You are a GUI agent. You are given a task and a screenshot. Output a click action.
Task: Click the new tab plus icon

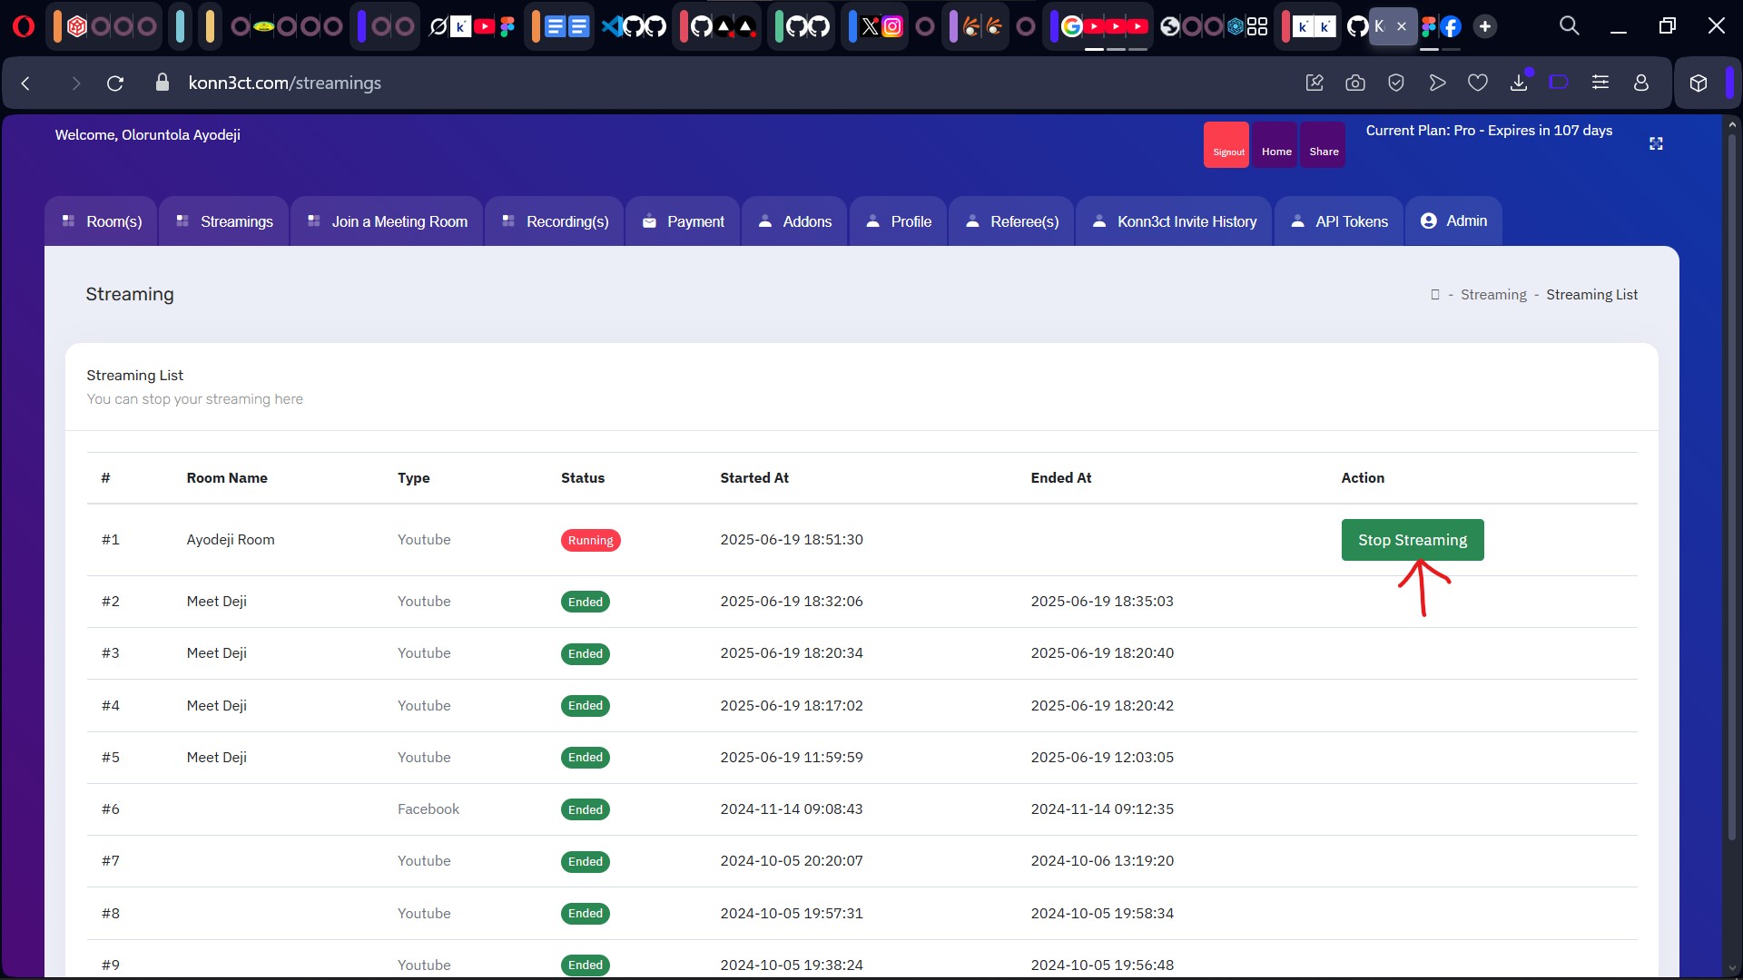[1485, 26]
